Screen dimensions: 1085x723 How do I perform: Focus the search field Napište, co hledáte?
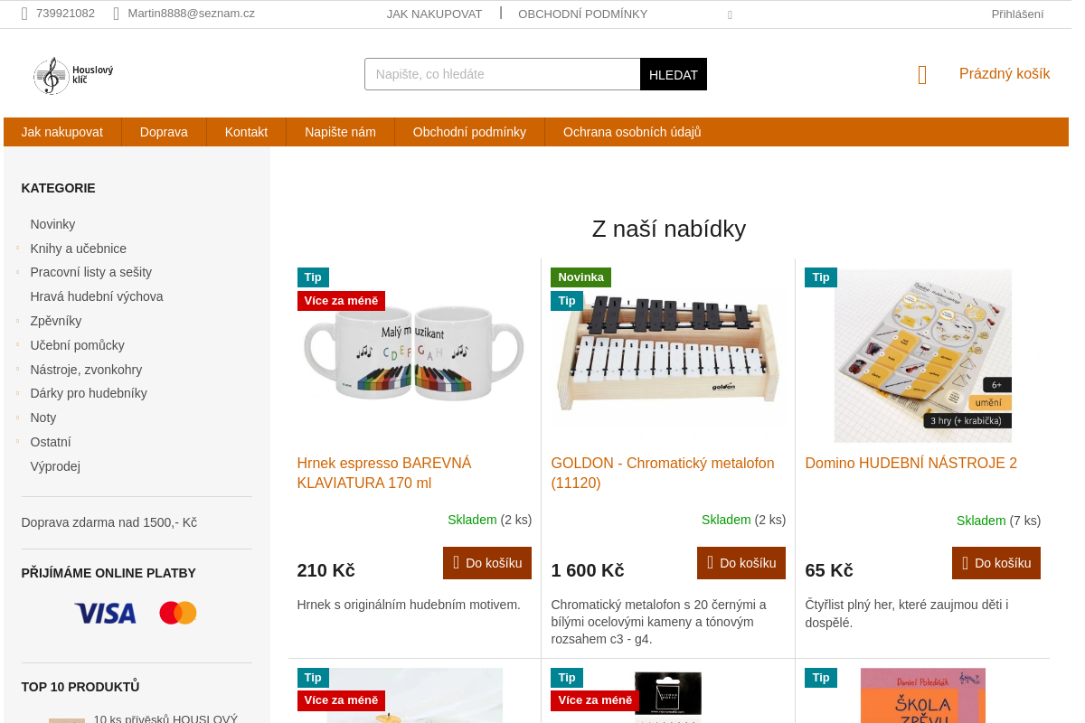(x=503, y=74)
